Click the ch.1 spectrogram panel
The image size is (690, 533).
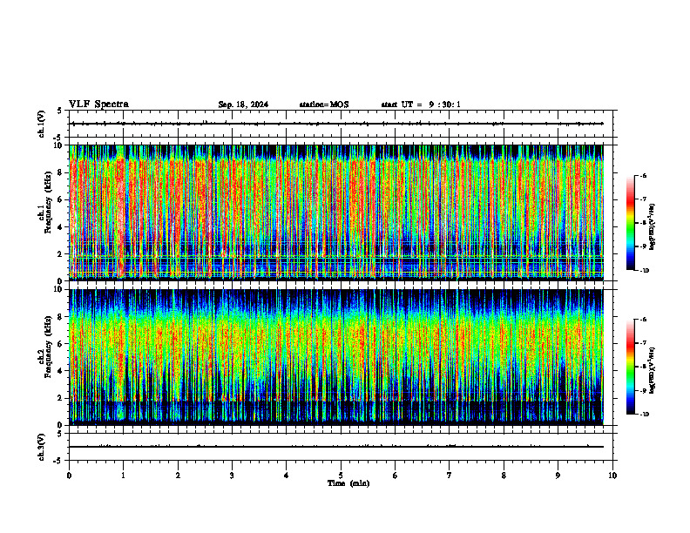click(x=336, y=213)
